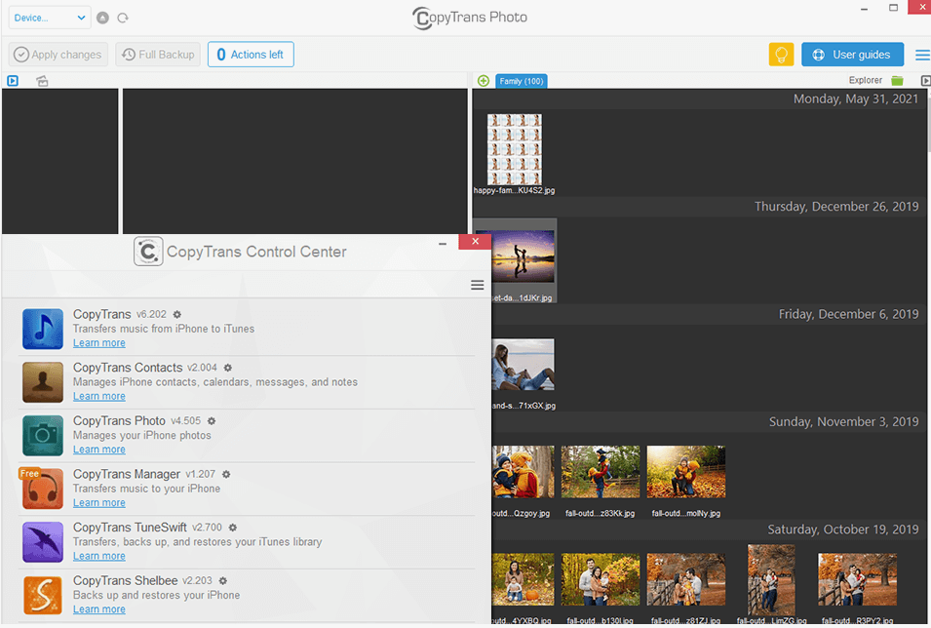The width and height of the screenshot is (931, 628).
Task: Launch CopyTrans music app icon
Action: 43,329
